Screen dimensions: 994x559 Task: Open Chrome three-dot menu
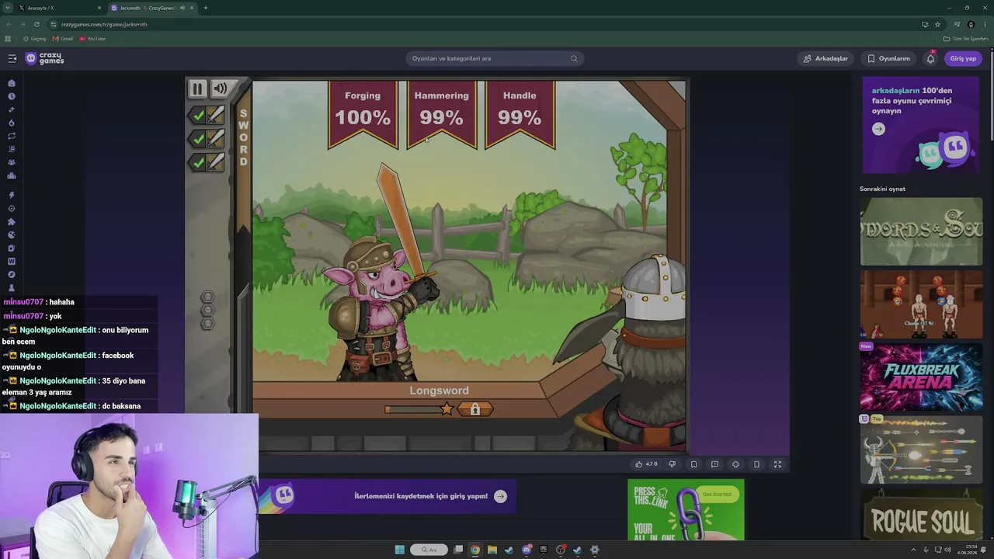pos(985,24)
